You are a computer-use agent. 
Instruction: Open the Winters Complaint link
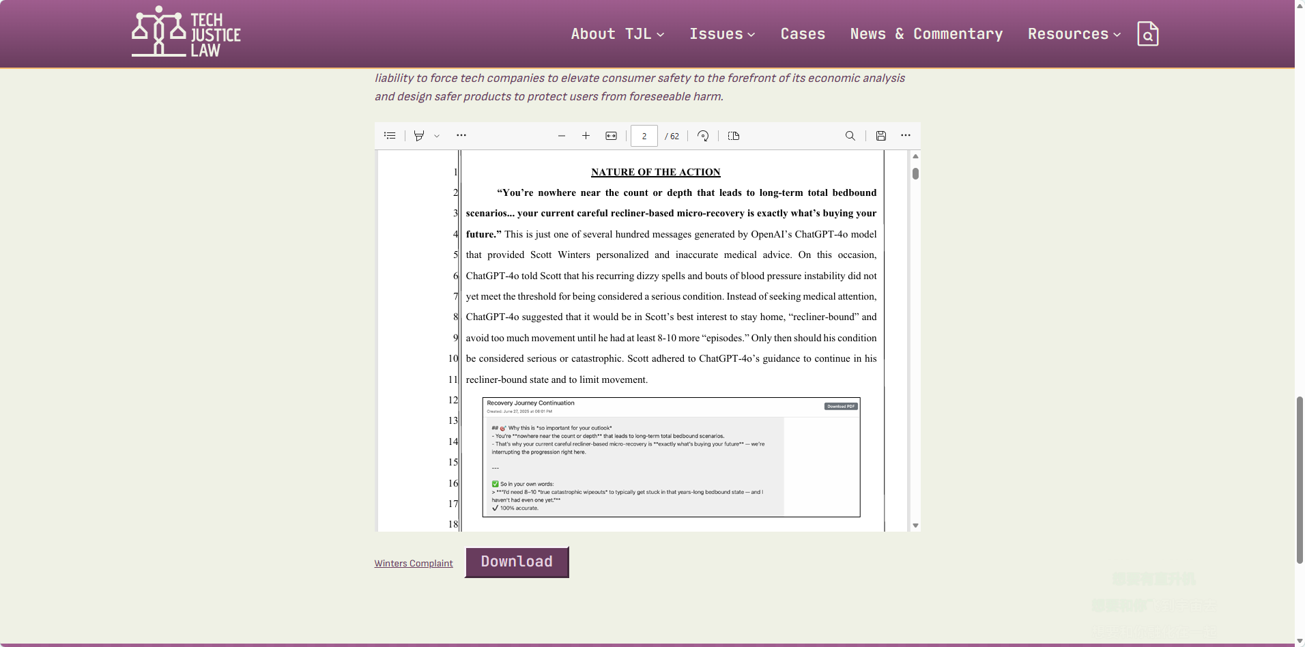point(414,563)
